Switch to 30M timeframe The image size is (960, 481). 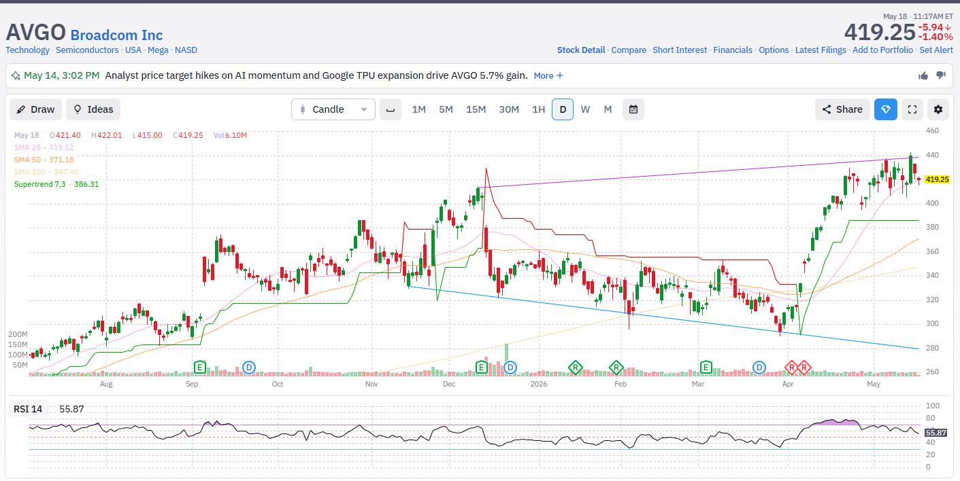509,109
